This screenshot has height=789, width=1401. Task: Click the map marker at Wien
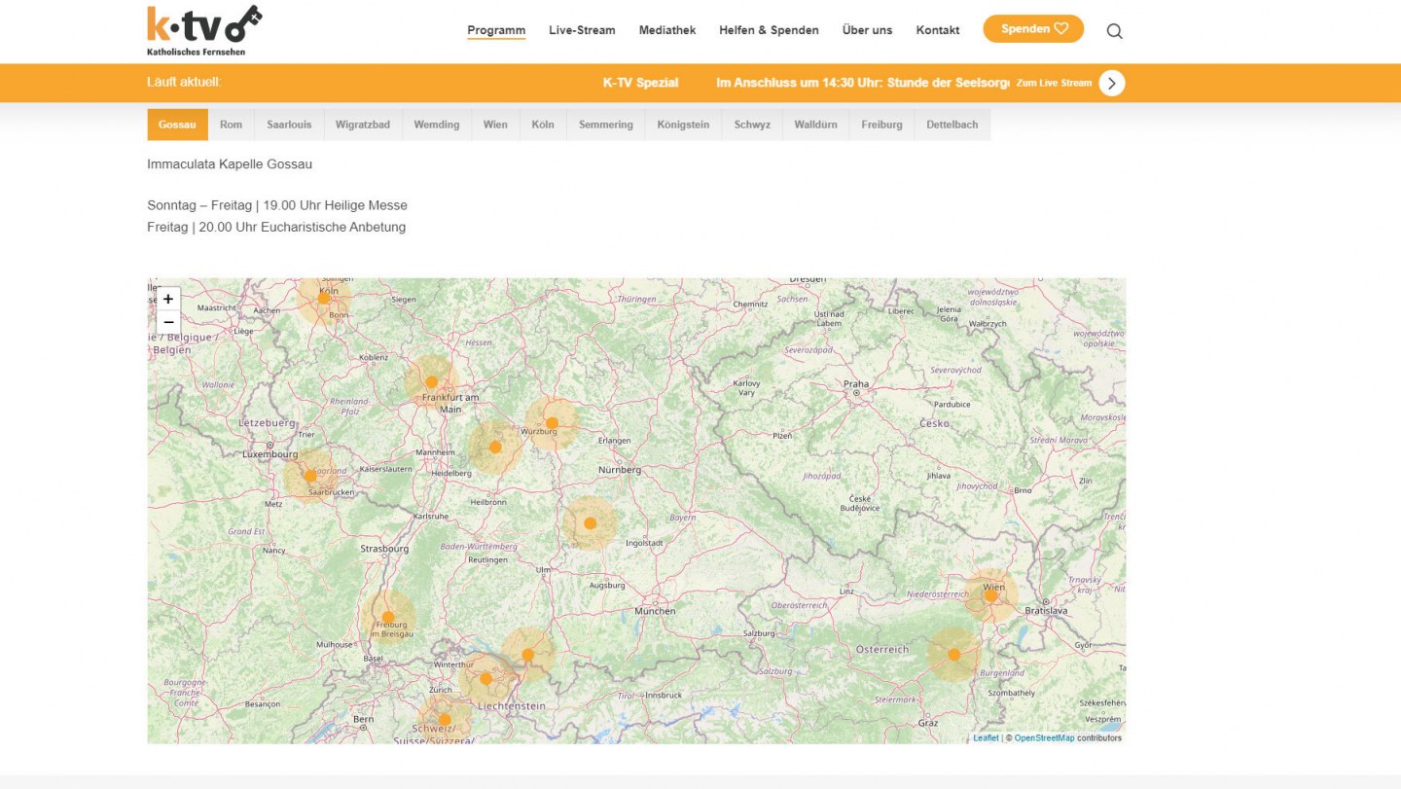pyautogui.click(x=990, y=595)
